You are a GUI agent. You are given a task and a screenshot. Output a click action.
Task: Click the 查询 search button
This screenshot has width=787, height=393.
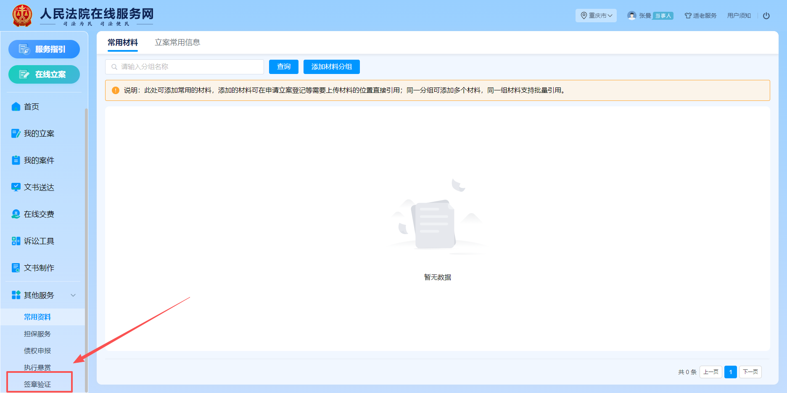coord(284,67)
